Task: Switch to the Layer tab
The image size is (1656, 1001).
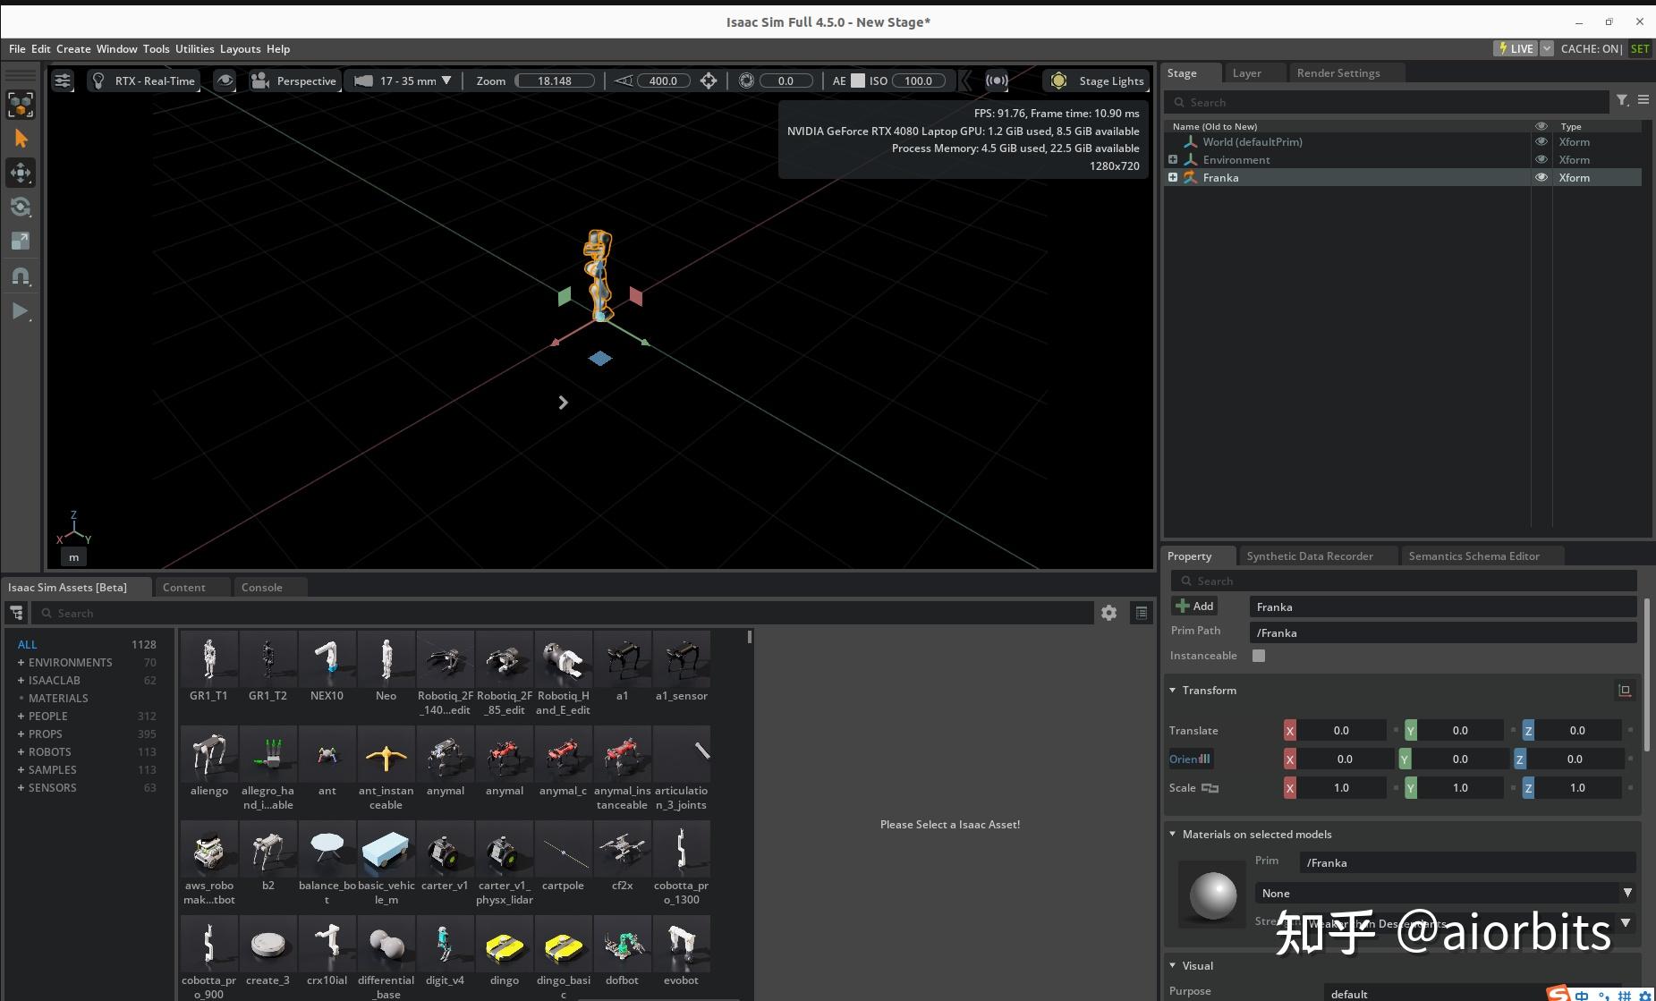Action: [x=1248, y=72]
